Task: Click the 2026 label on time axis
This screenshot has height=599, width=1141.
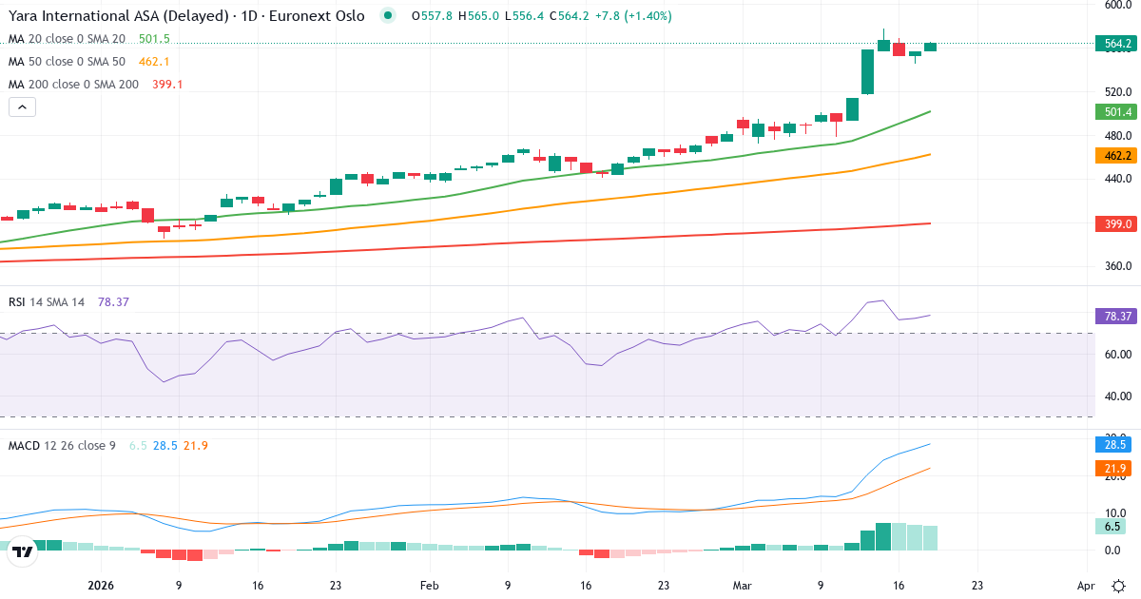Action: (x=101, y=587)
